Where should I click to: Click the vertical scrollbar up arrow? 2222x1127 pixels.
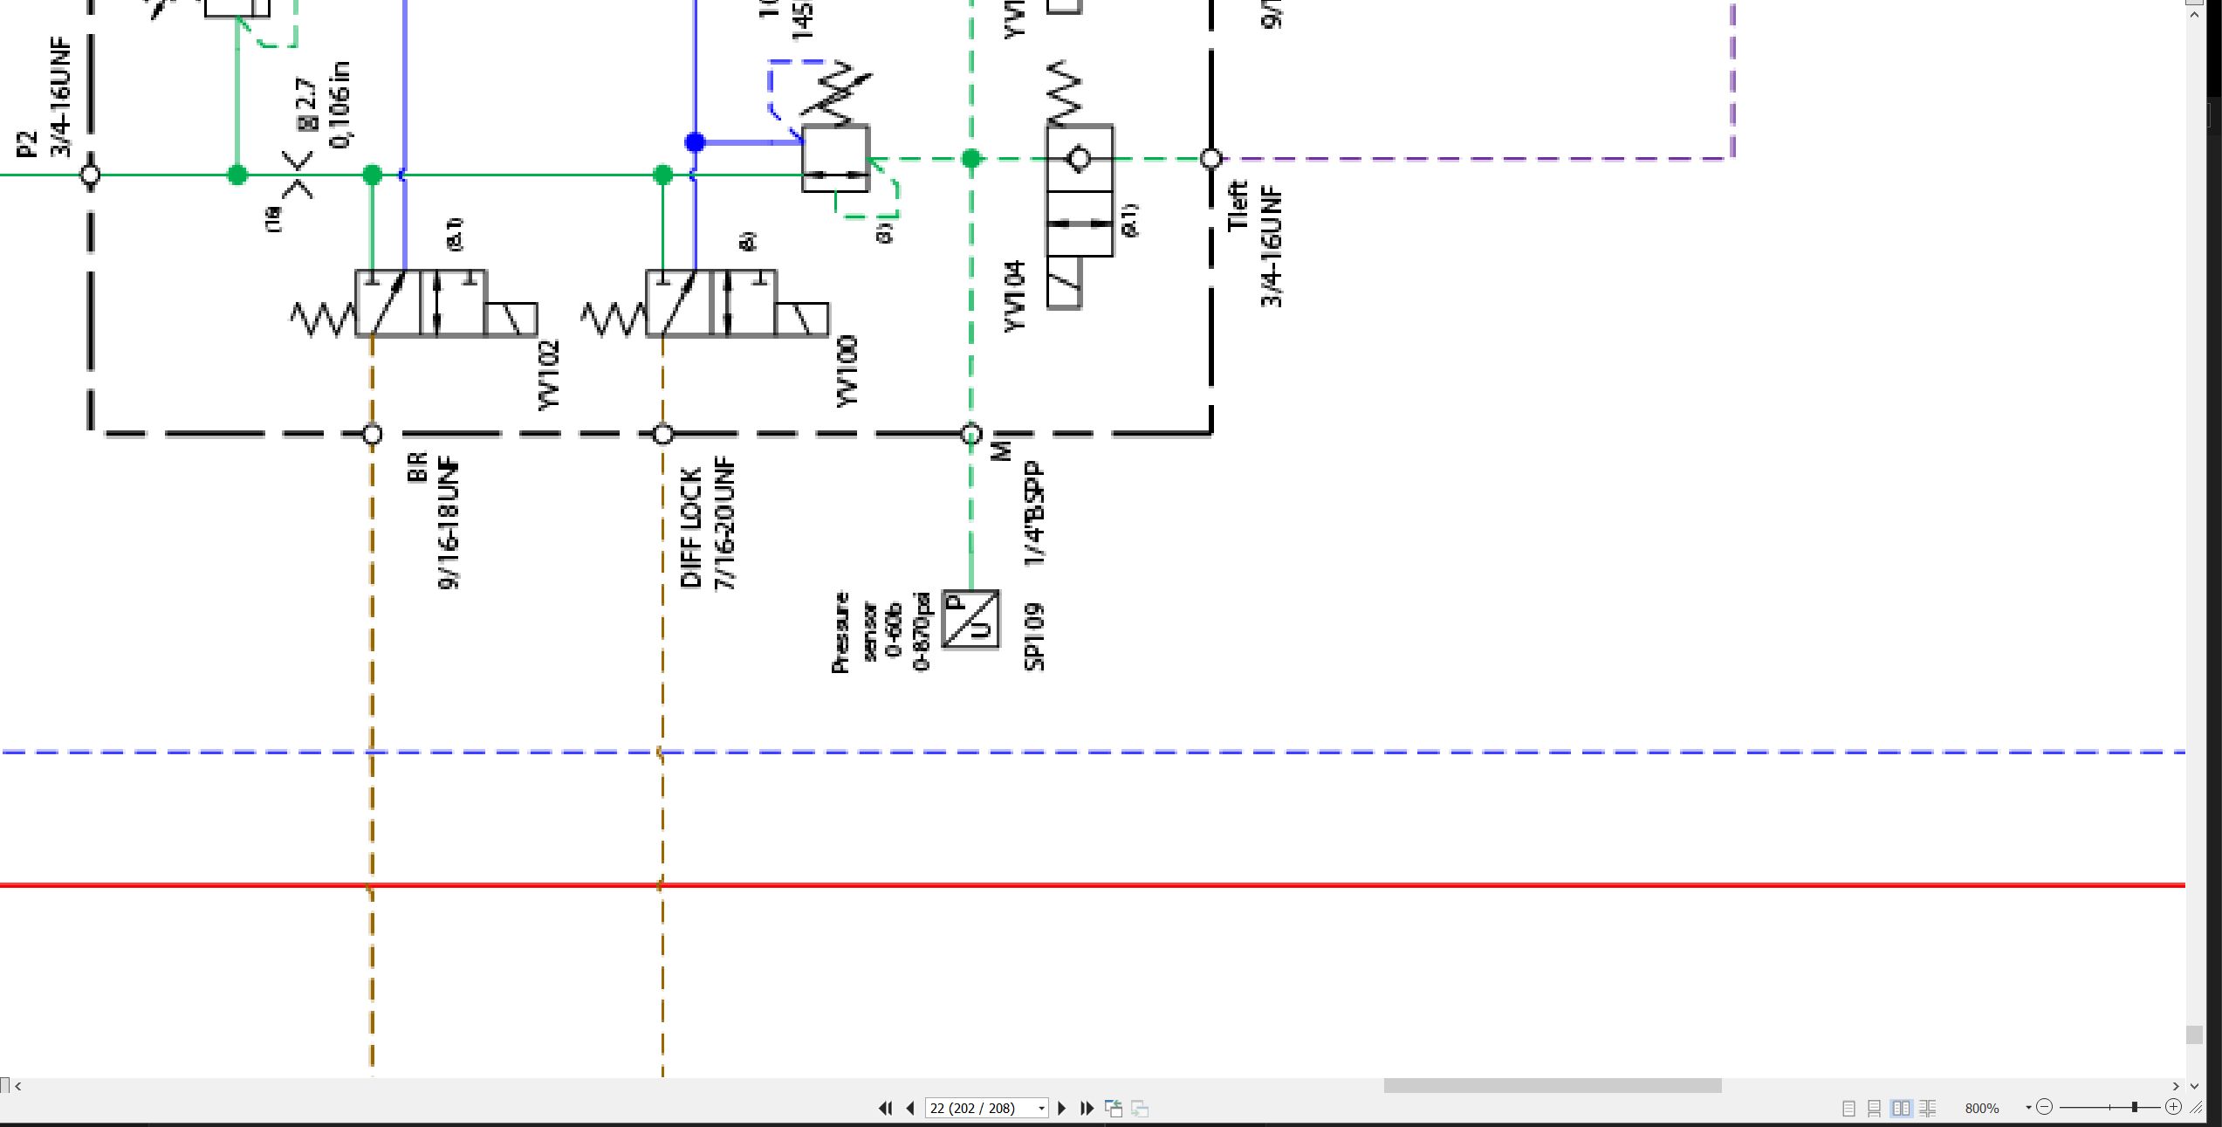[x=2194, y=15]
